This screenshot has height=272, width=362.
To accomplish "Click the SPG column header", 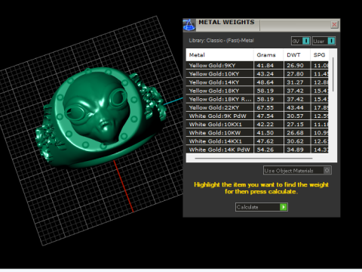I will (319, 55).
